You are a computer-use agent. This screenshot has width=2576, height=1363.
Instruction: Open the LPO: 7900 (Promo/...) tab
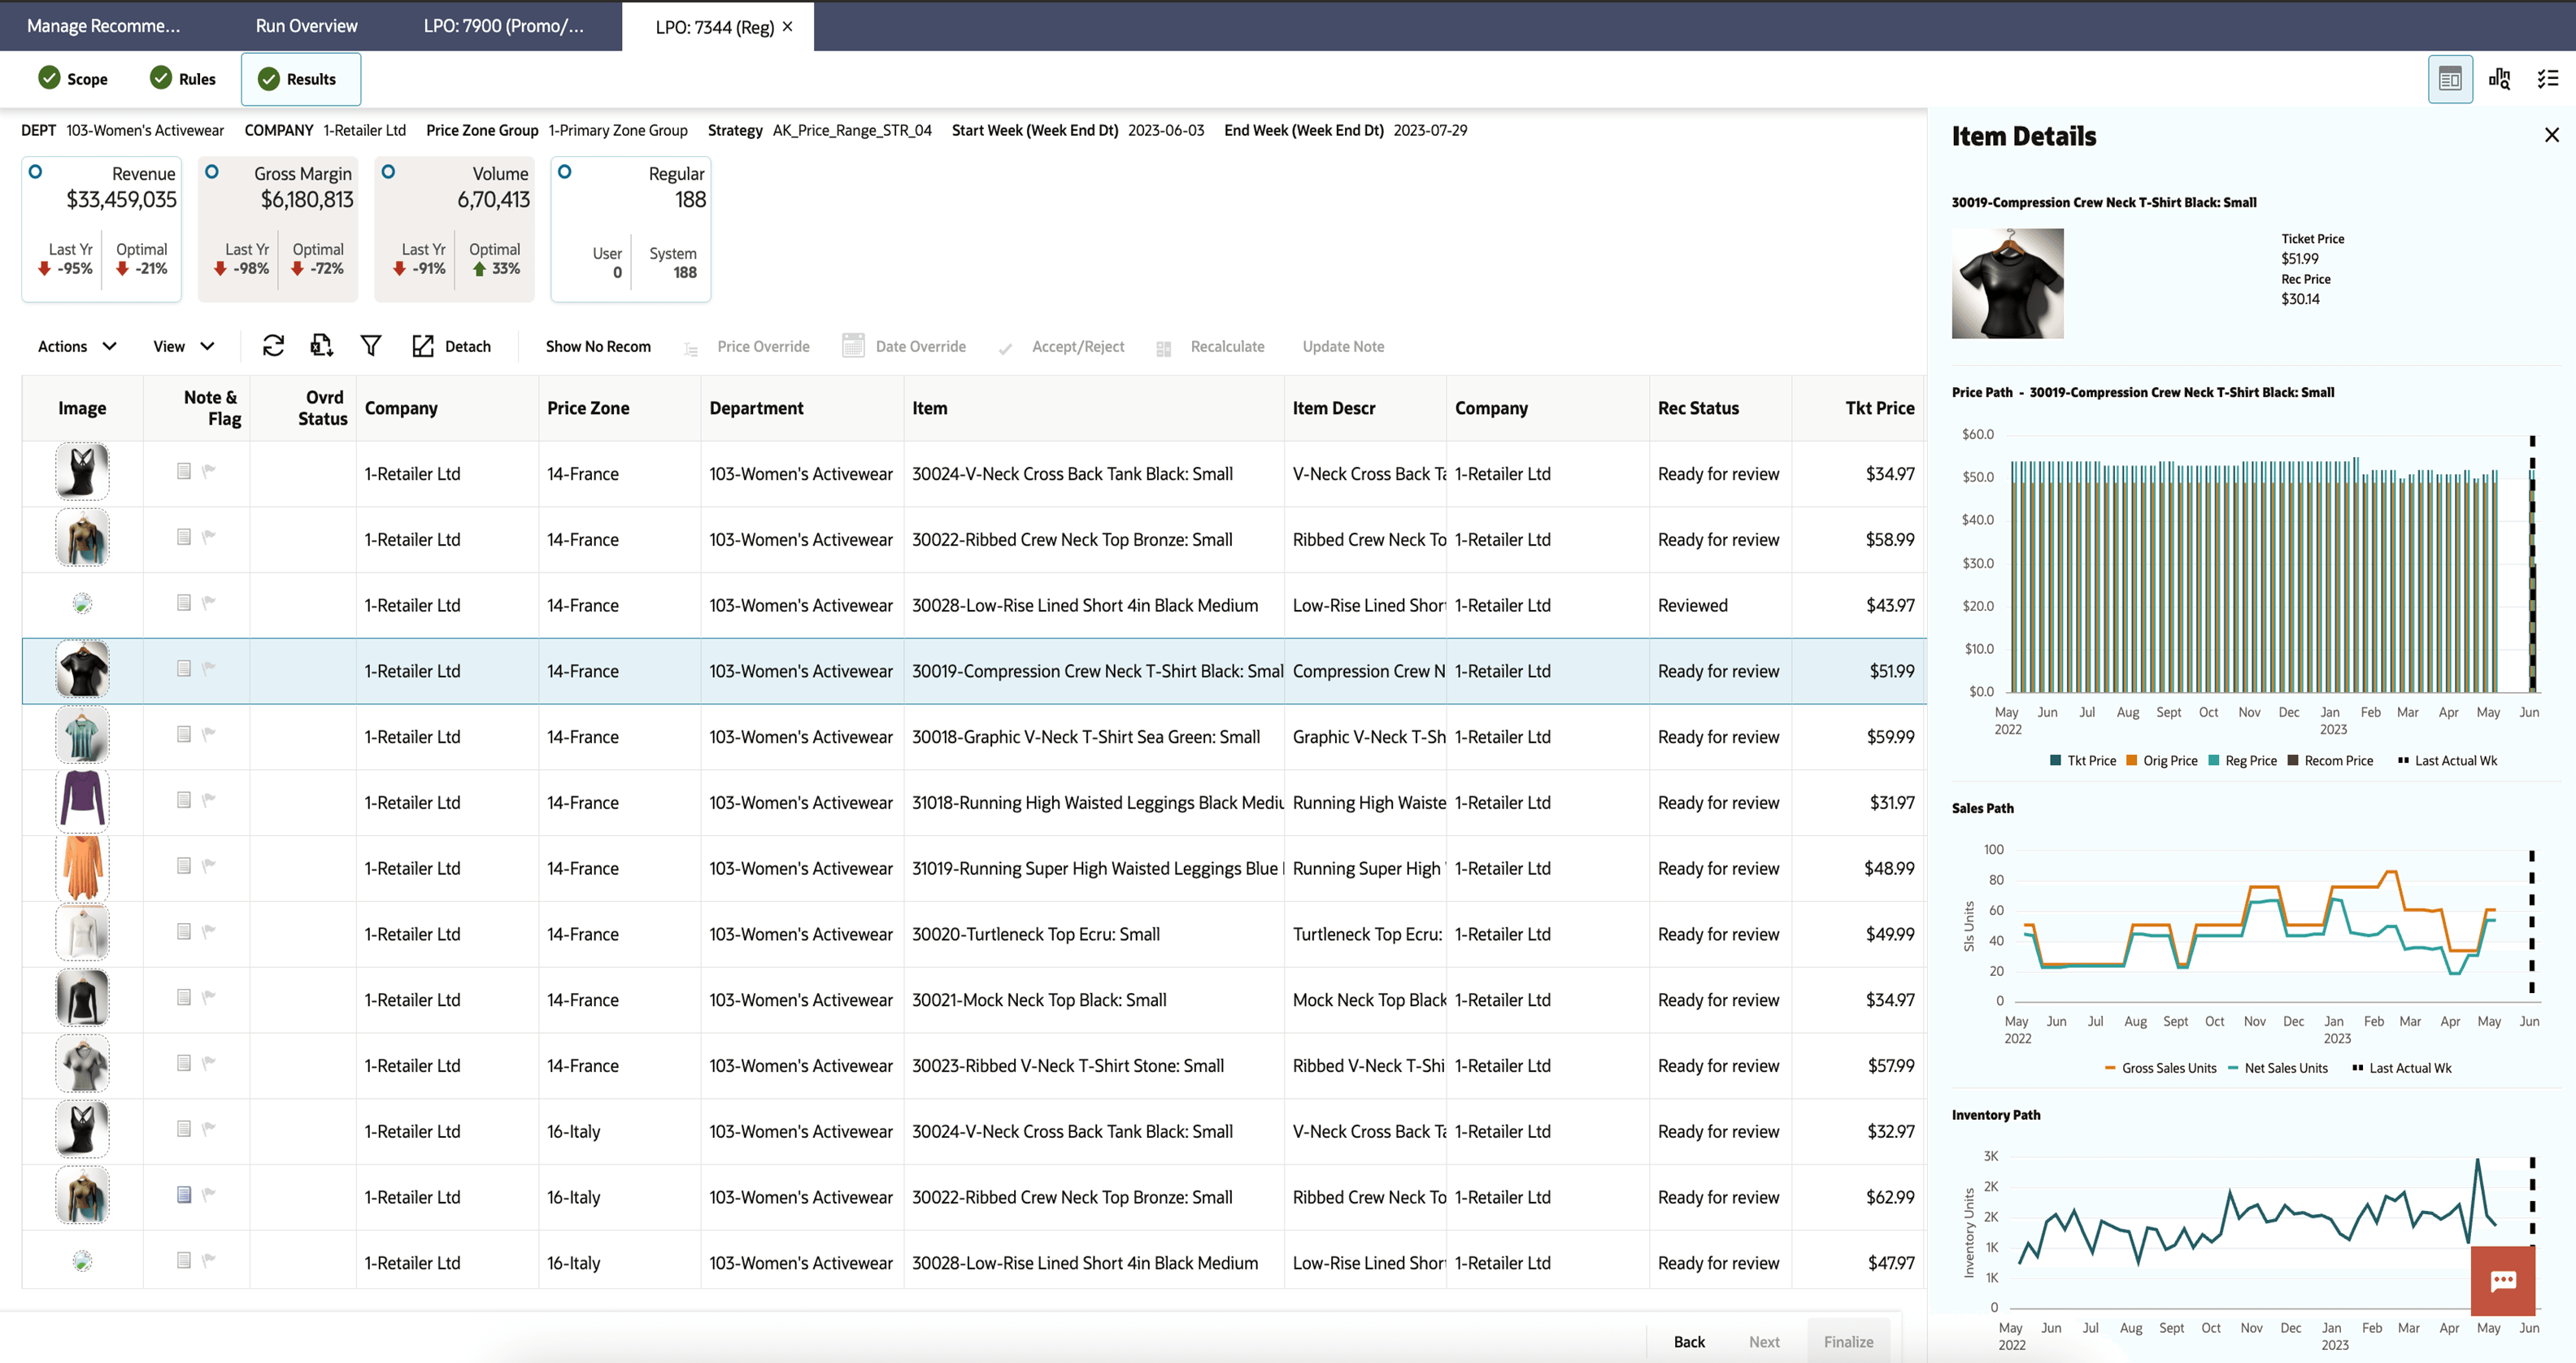click(503, 26)
